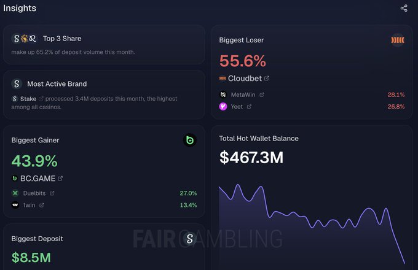Viewport: 418px width, 270px height.
Task: Click the Total Hot Wallet Balance heading
Action: click(259, 139)
